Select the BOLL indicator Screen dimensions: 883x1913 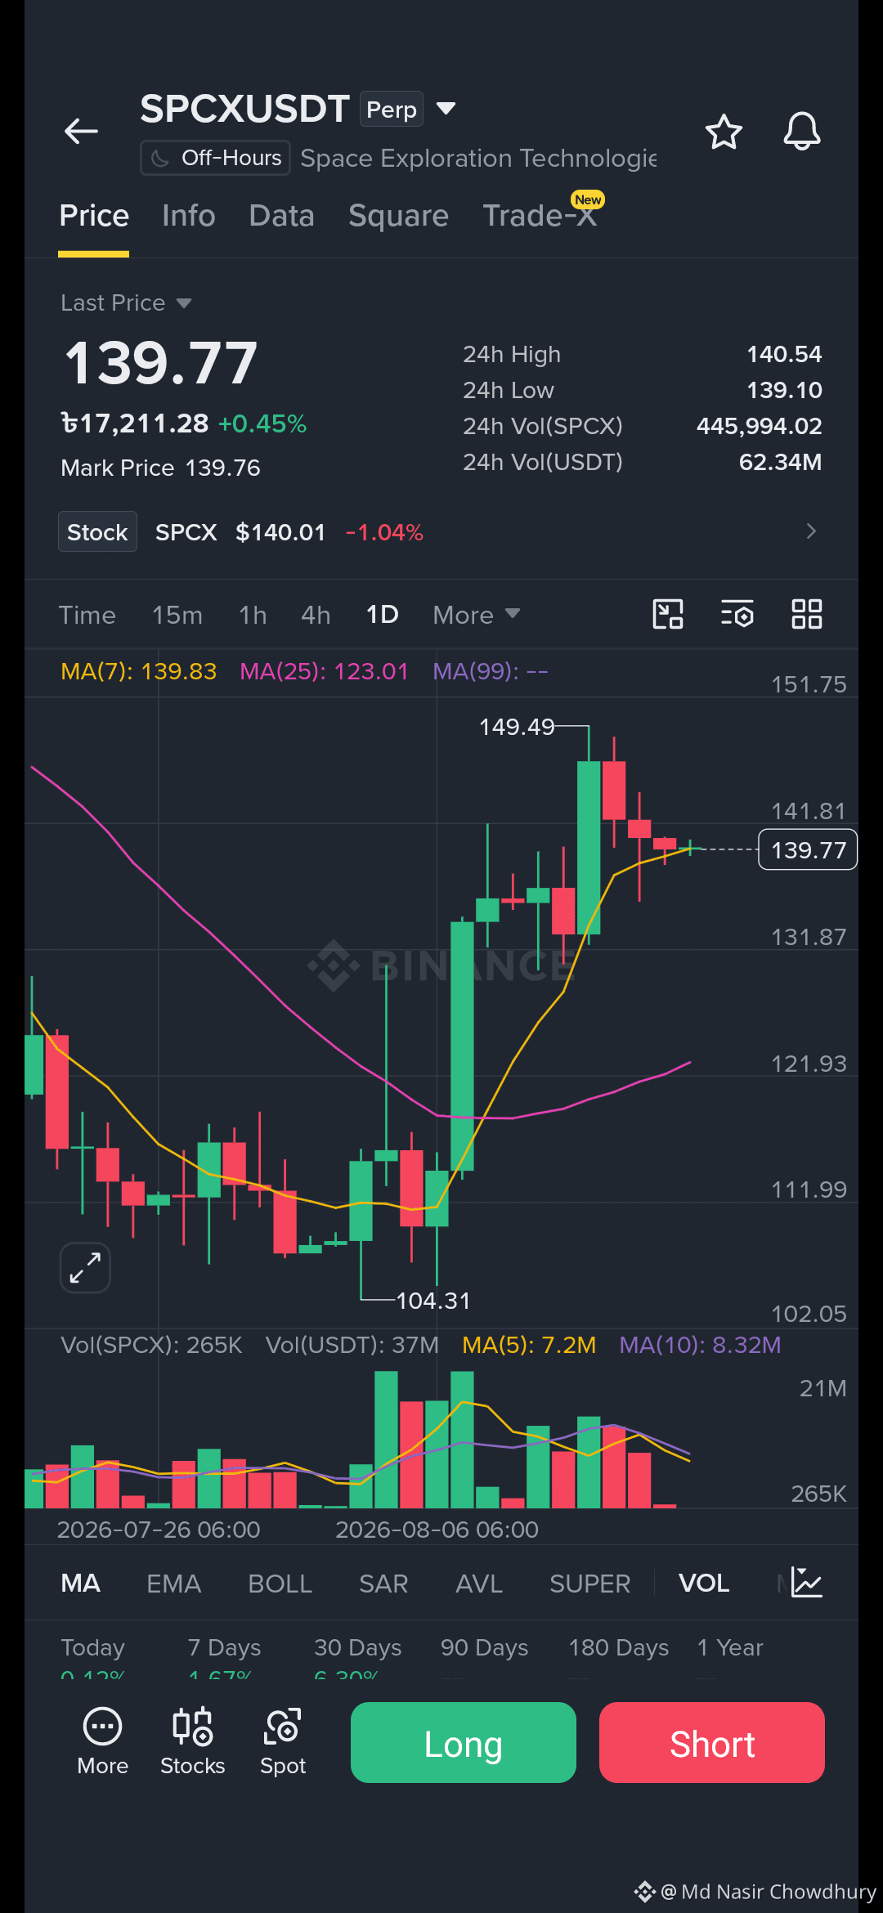pyautogui.click(x=280, y=1584)
